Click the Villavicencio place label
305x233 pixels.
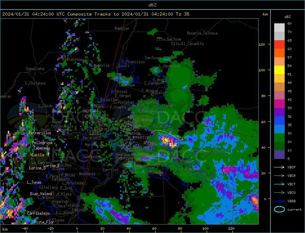pyautogui.click(x=75, y=60)
